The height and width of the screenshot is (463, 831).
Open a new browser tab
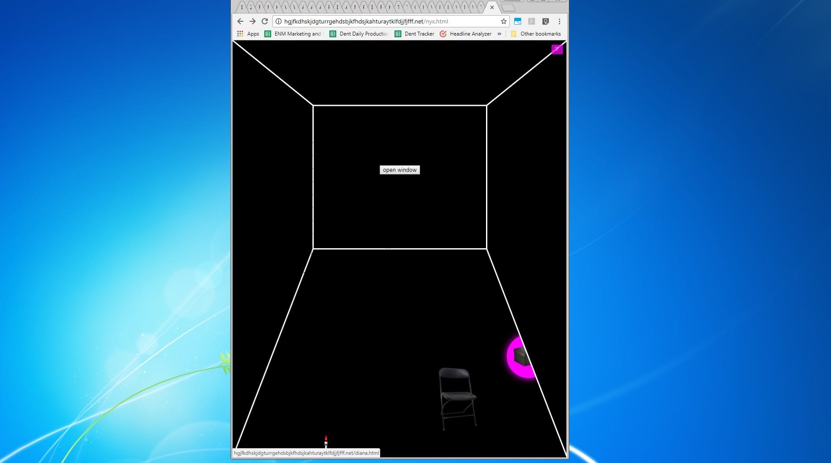[508, 8]
